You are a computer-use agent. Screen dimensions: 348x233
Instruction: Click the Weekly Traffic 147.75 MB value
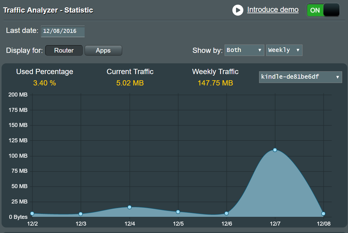(215, 83)
